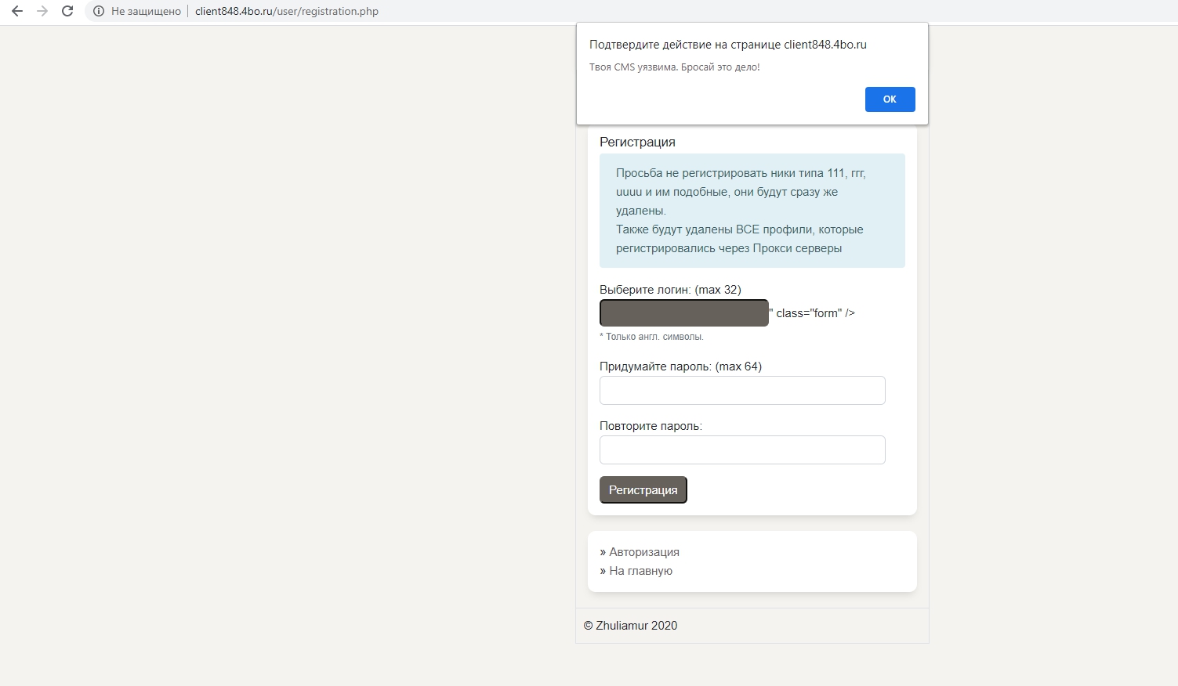Screen dimensions: 1178x686
Task: Click the 'Выберите логин' label
Action: 669,290
